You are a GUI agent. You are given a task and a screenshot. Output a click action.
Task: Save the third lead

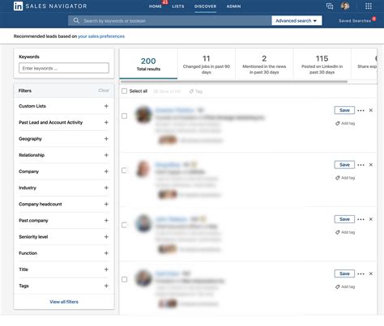click(344, 219)
